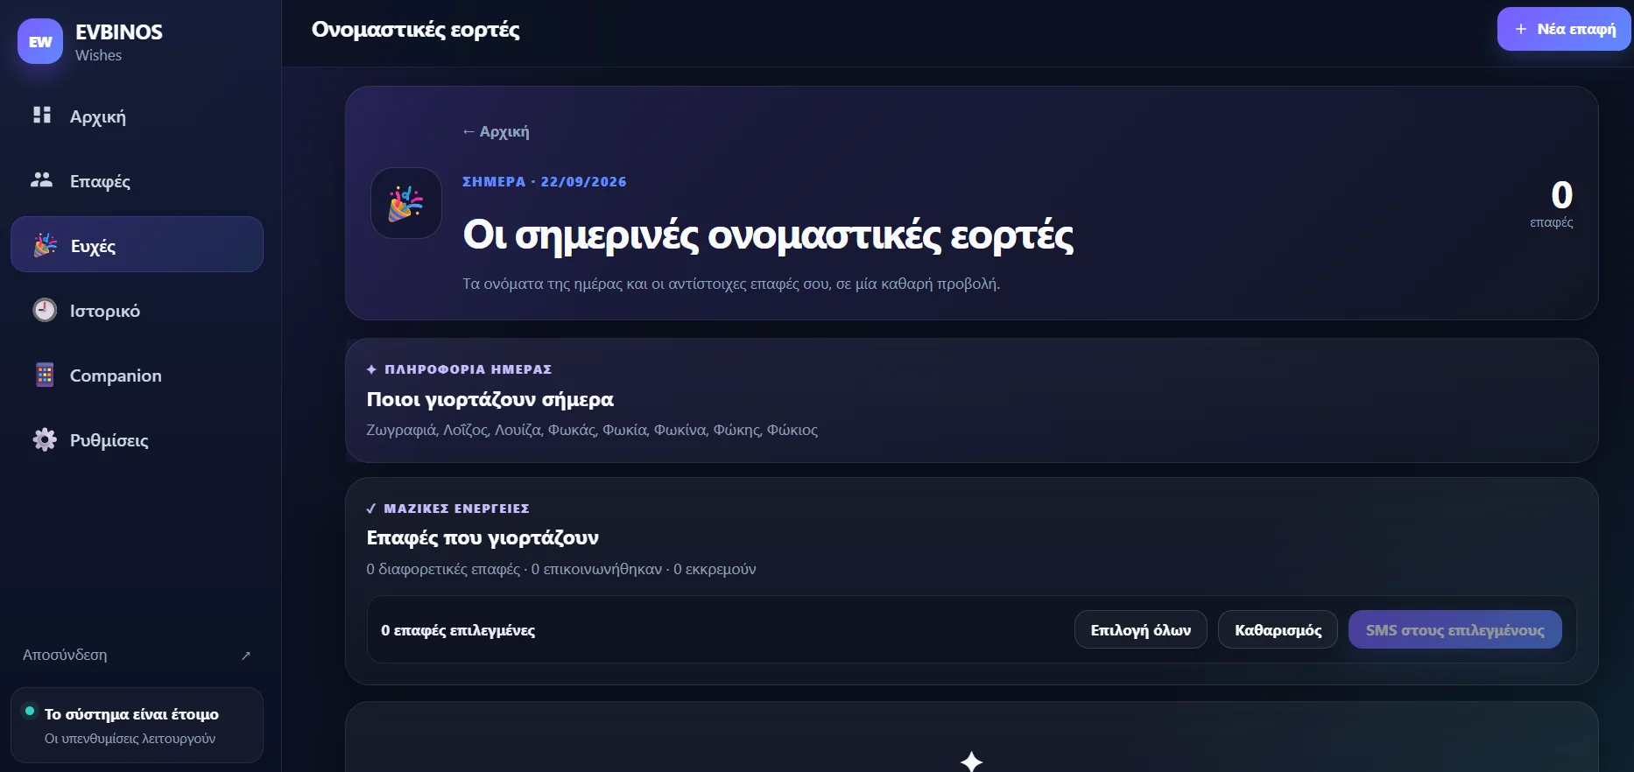Screen dimensions: 1634x772
Task: Click the ΠΛΗΡΟΦΟΡΙΑ ΗΜΕΡΑΣ label
Action: pos(468,369)
